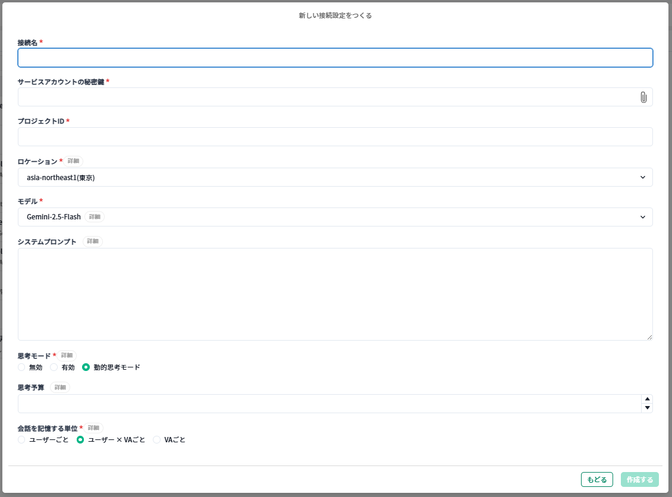
Task: Choose 動的思考モード radio option
Action: point(86,367)
